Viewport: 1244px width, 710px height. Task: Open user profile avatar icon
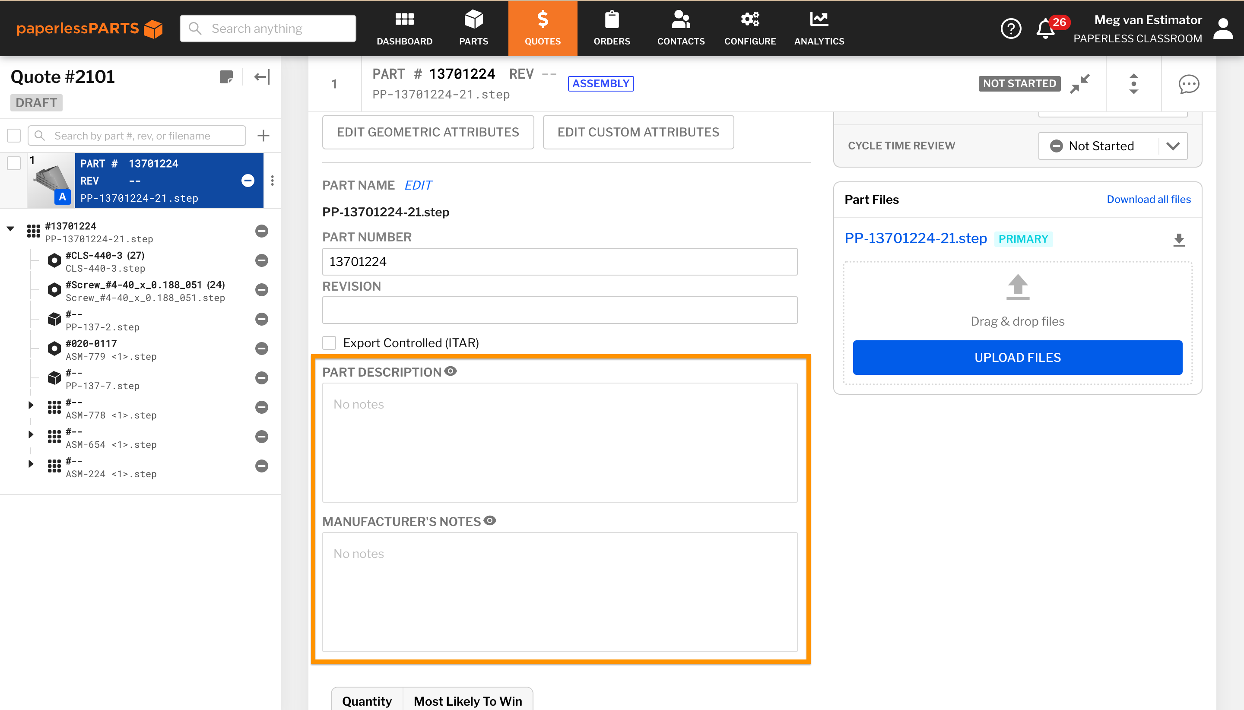pos(1222,28)
